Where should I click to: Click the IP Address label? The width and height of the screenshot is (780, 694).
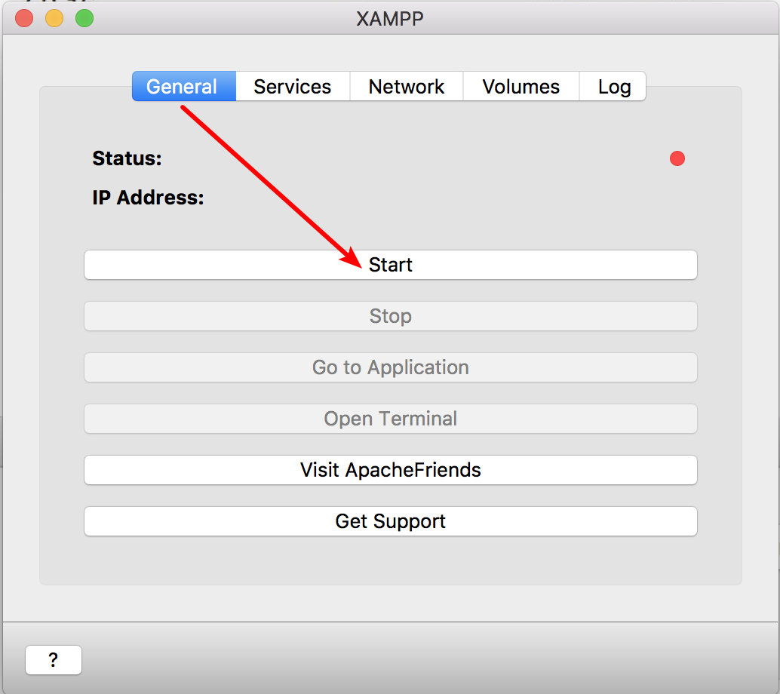[x=148, y=198]
